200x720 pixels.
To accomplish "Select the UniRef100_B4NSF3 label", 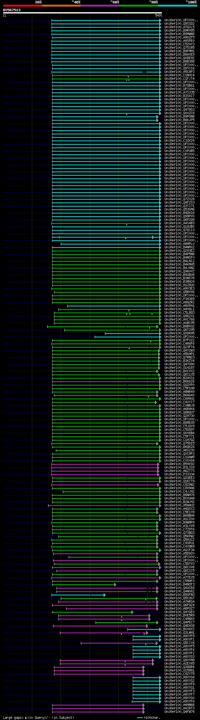I will 179,584.
